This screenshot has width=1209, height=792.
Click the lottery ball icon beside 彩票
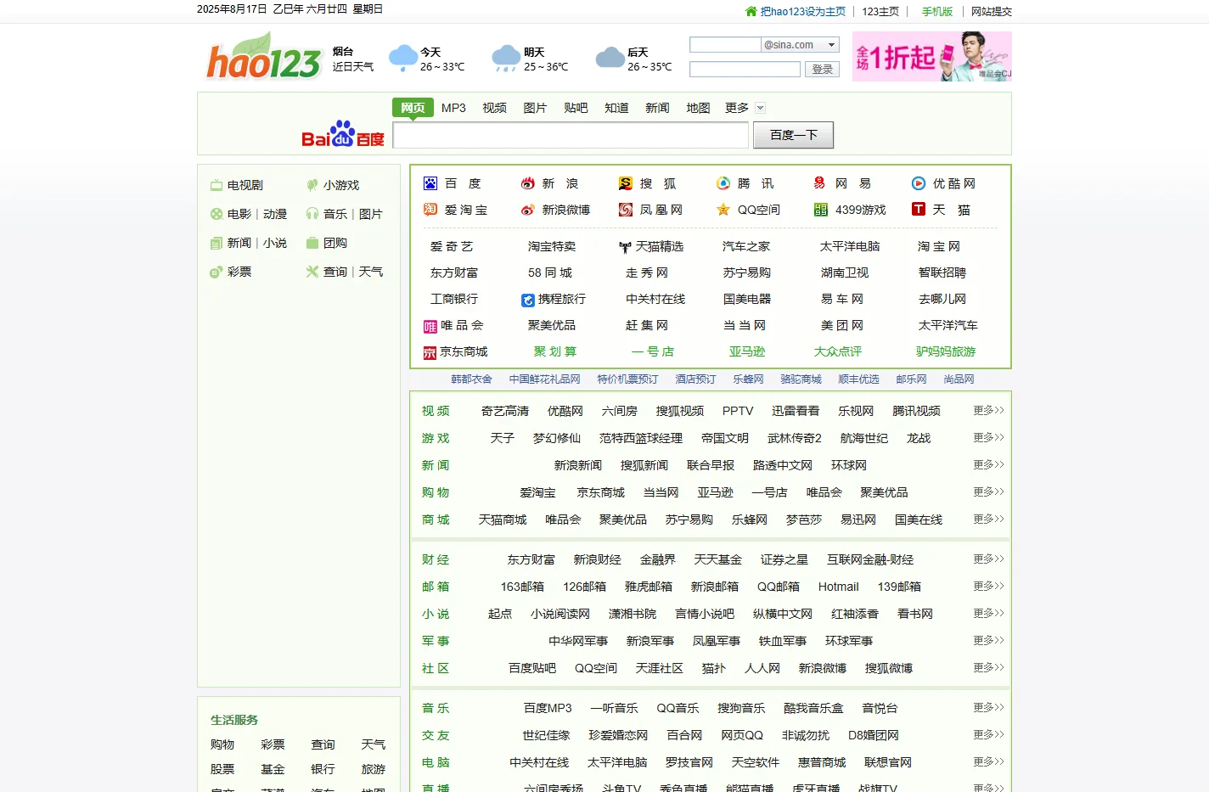click(216, 272)
